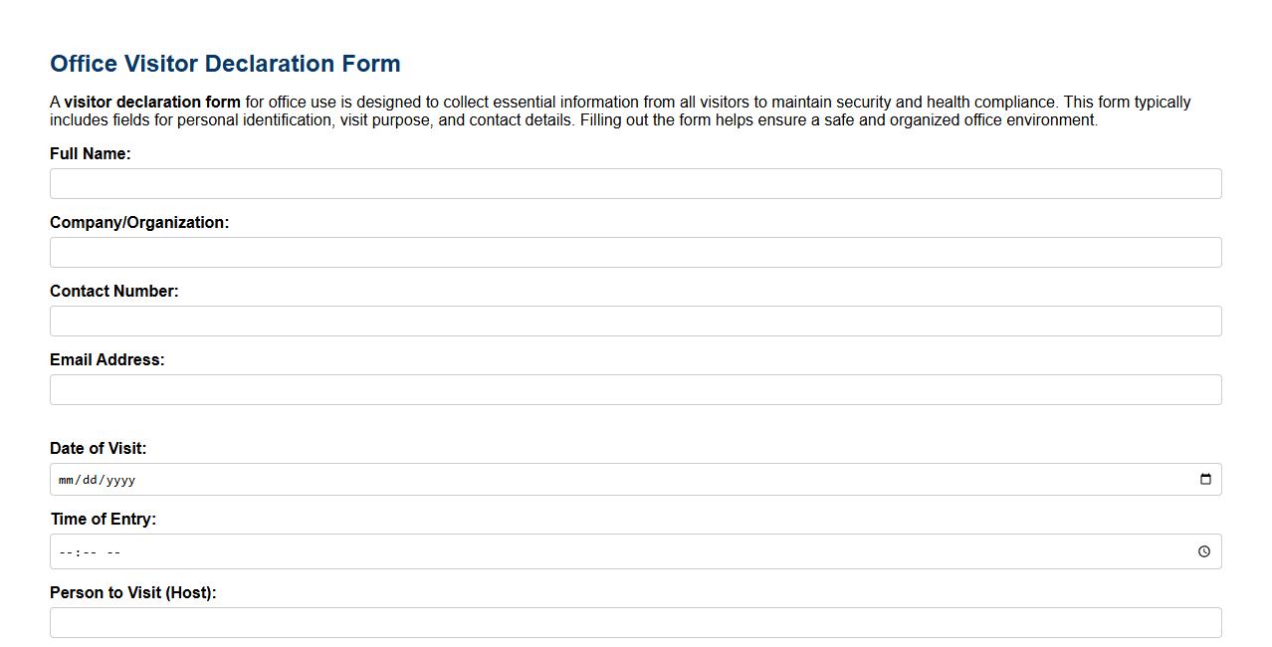Click the Full Name input field

(635, 183)
